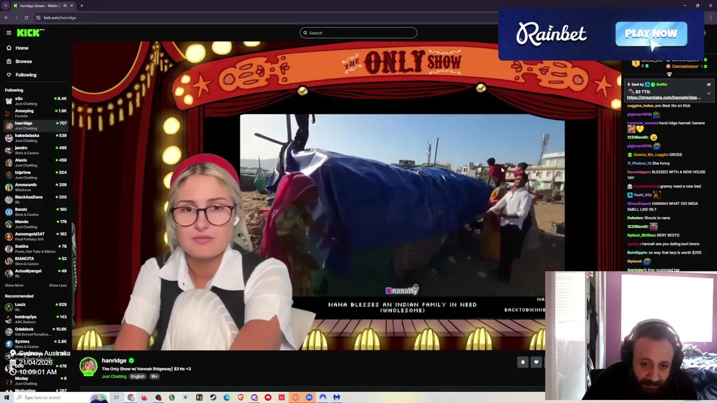Open jandro Slots & Casino channel

click(36, 150)
